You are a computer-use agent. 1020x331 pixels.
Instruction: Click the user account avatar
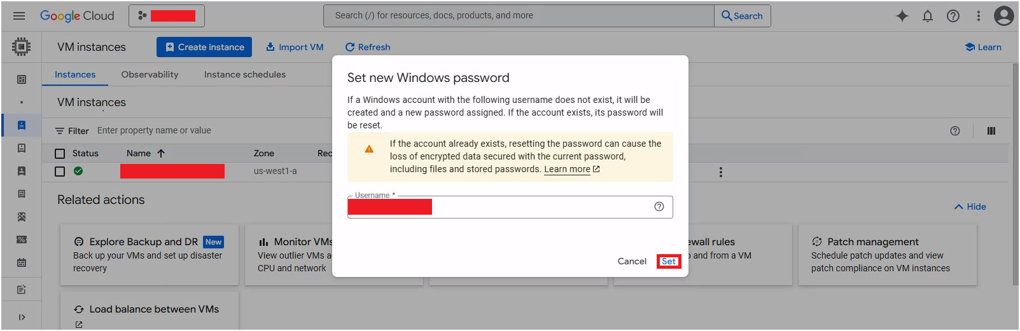tap(1004, 16)
